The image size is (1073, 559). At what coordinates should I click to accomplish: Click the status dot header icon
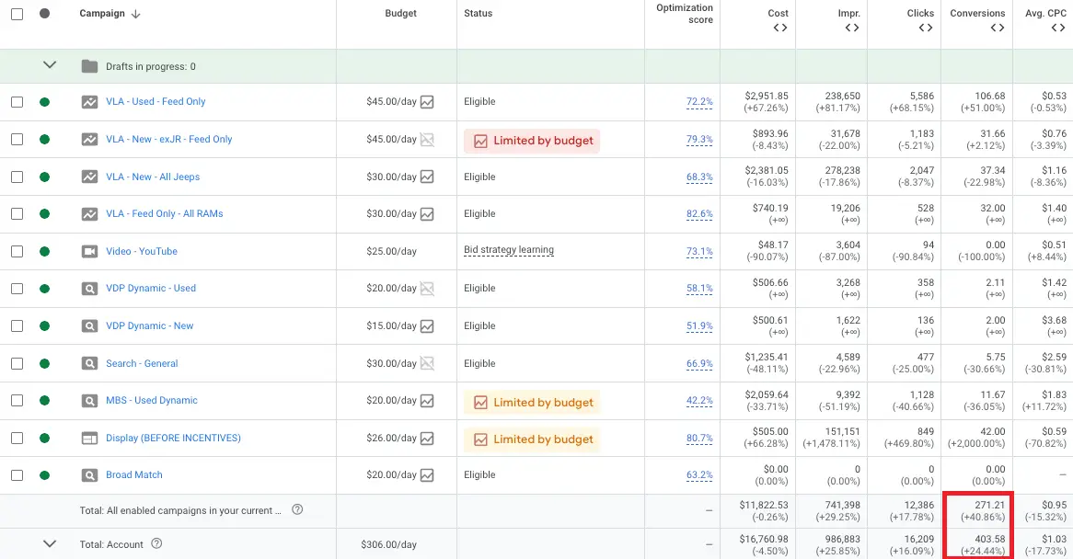pyautogui.click(x=44, y=13)
